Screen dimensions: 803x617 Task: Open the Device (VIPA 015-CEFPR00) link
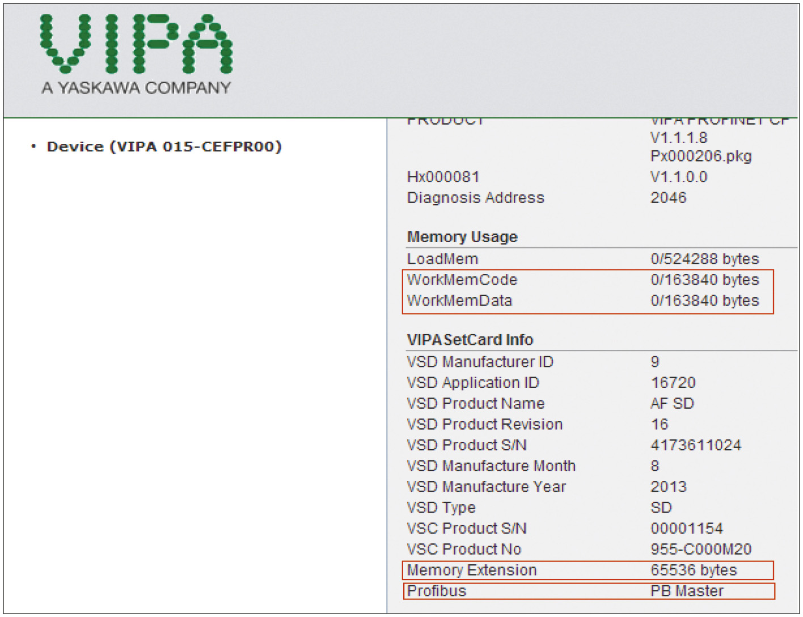pyautogui.click(x=164, y=147)
